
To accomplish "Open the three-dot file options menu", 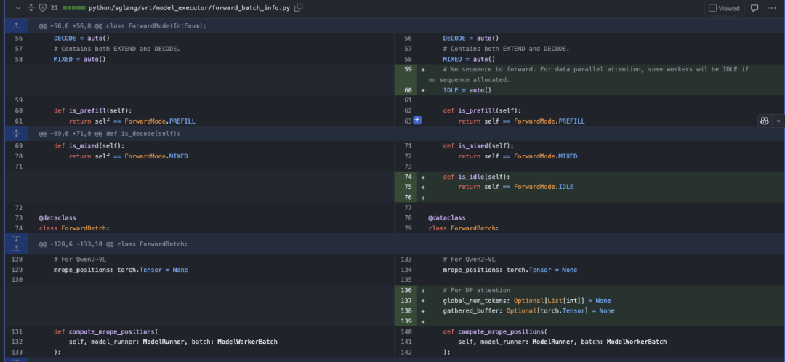I will (771, 8).
